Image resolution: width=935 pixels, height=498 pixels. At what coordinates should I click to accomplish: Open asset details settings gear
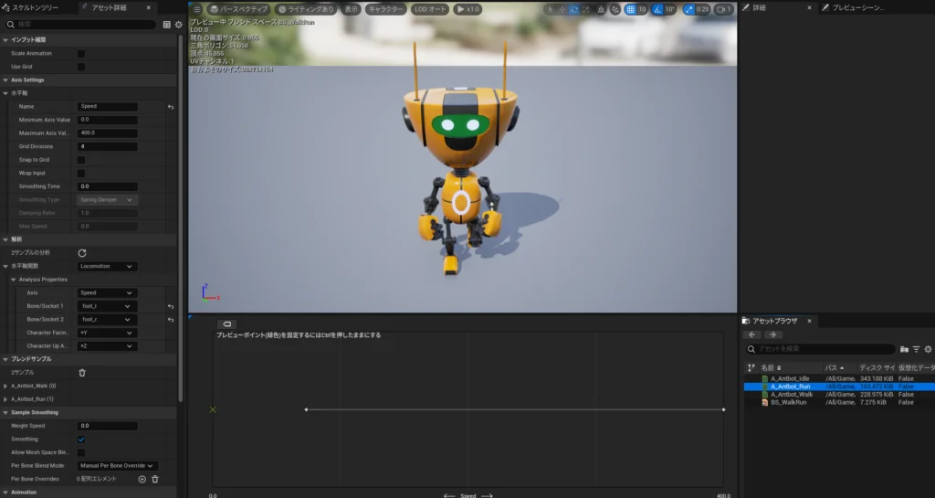[178, 25]
